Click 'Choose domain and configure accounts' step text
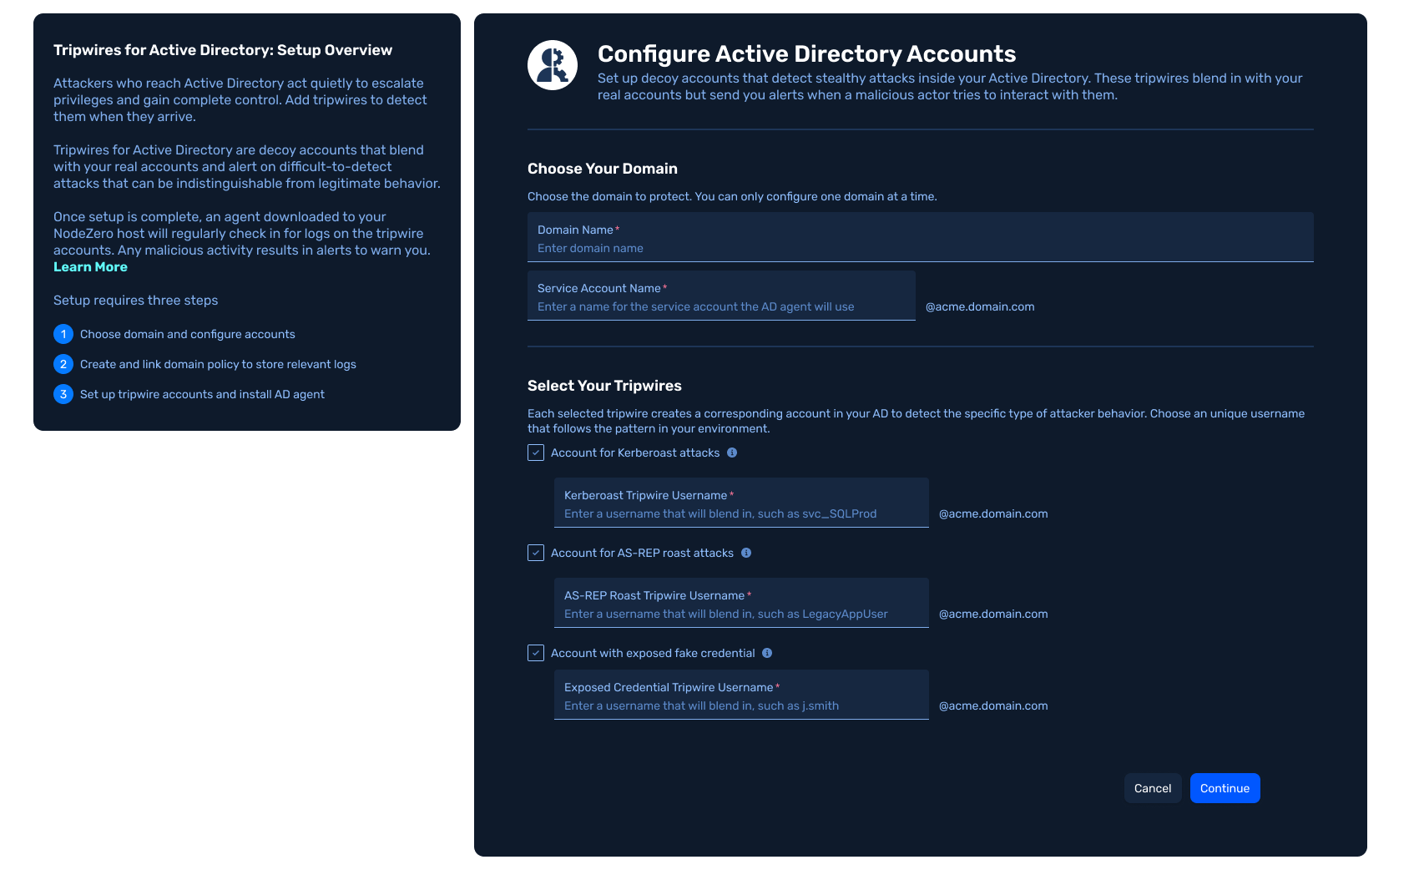The image size is (1419, 890). pos(188,334)
